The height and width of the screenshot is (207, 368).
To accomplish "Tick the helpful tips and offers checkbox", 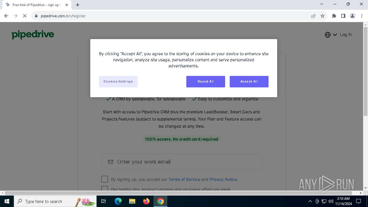I will (x=105, y=189).
